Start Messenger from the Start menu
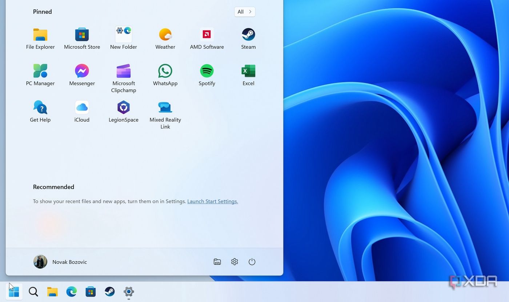Screen dimensions: 509x302 coord(82,71)
